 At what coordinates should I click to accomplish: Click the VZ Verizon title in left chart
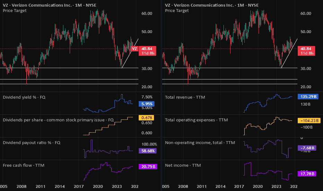pyautogui.click(x=50, y=5)
